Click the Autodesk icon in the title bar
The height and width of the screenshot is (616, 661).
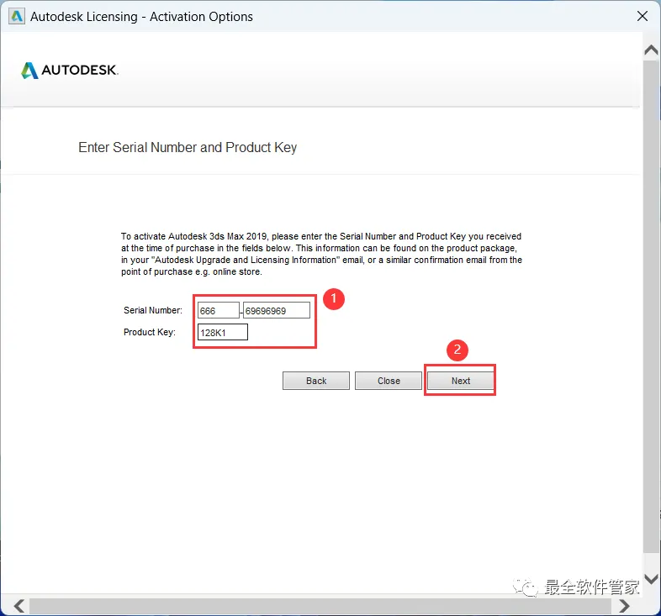pos(17,17)
